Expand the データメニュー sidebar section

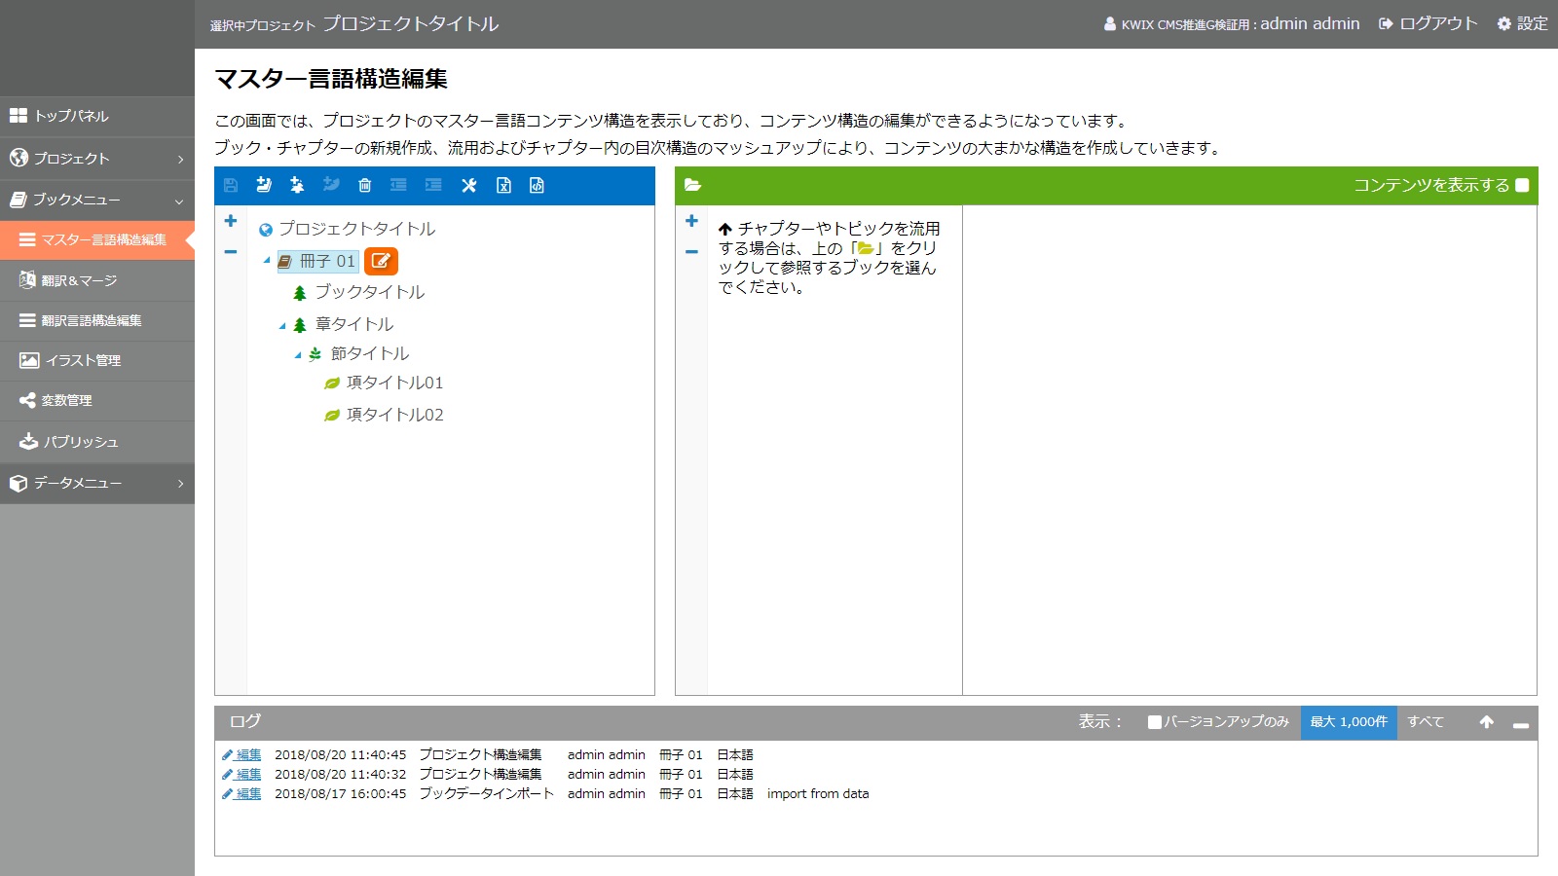tap(97, 483)
